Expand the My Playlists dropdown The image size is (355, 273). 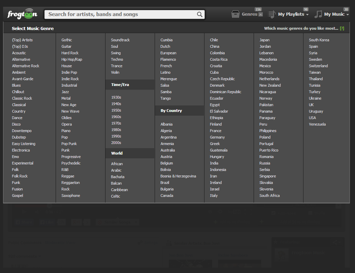click(x=307, y=15)
